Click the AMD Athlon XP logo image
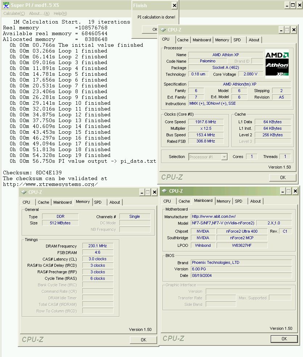This screenshot has width=303, height=357. [x=277, y=64]
